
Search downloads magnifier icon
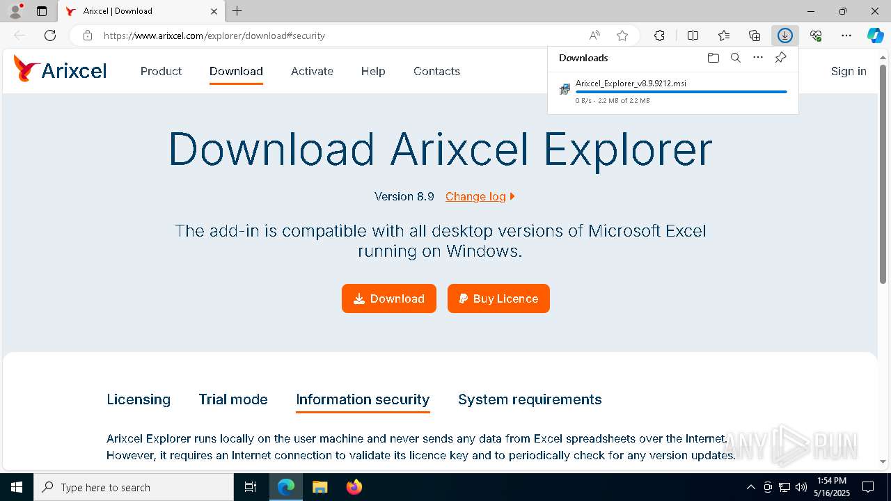(x=735, y=58)
